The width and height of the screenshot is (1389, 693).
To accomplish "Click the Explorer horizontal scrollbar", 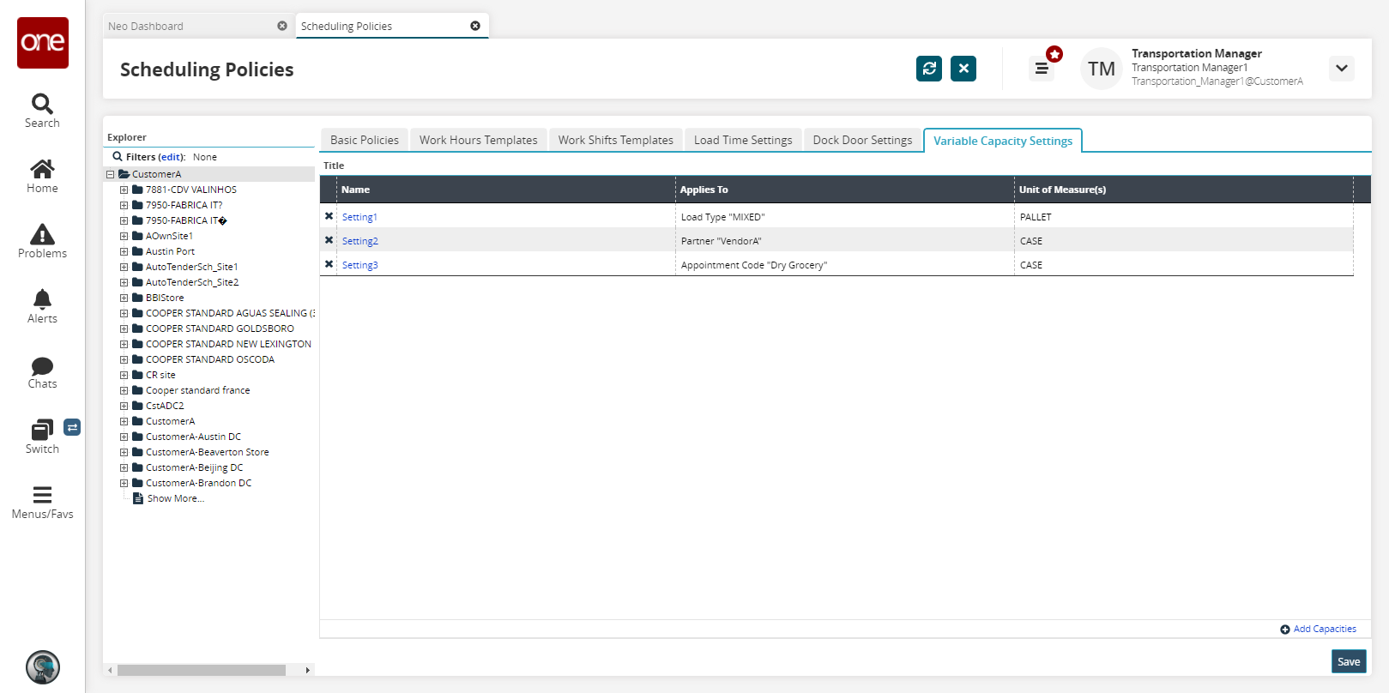I will tap(202, 670).
